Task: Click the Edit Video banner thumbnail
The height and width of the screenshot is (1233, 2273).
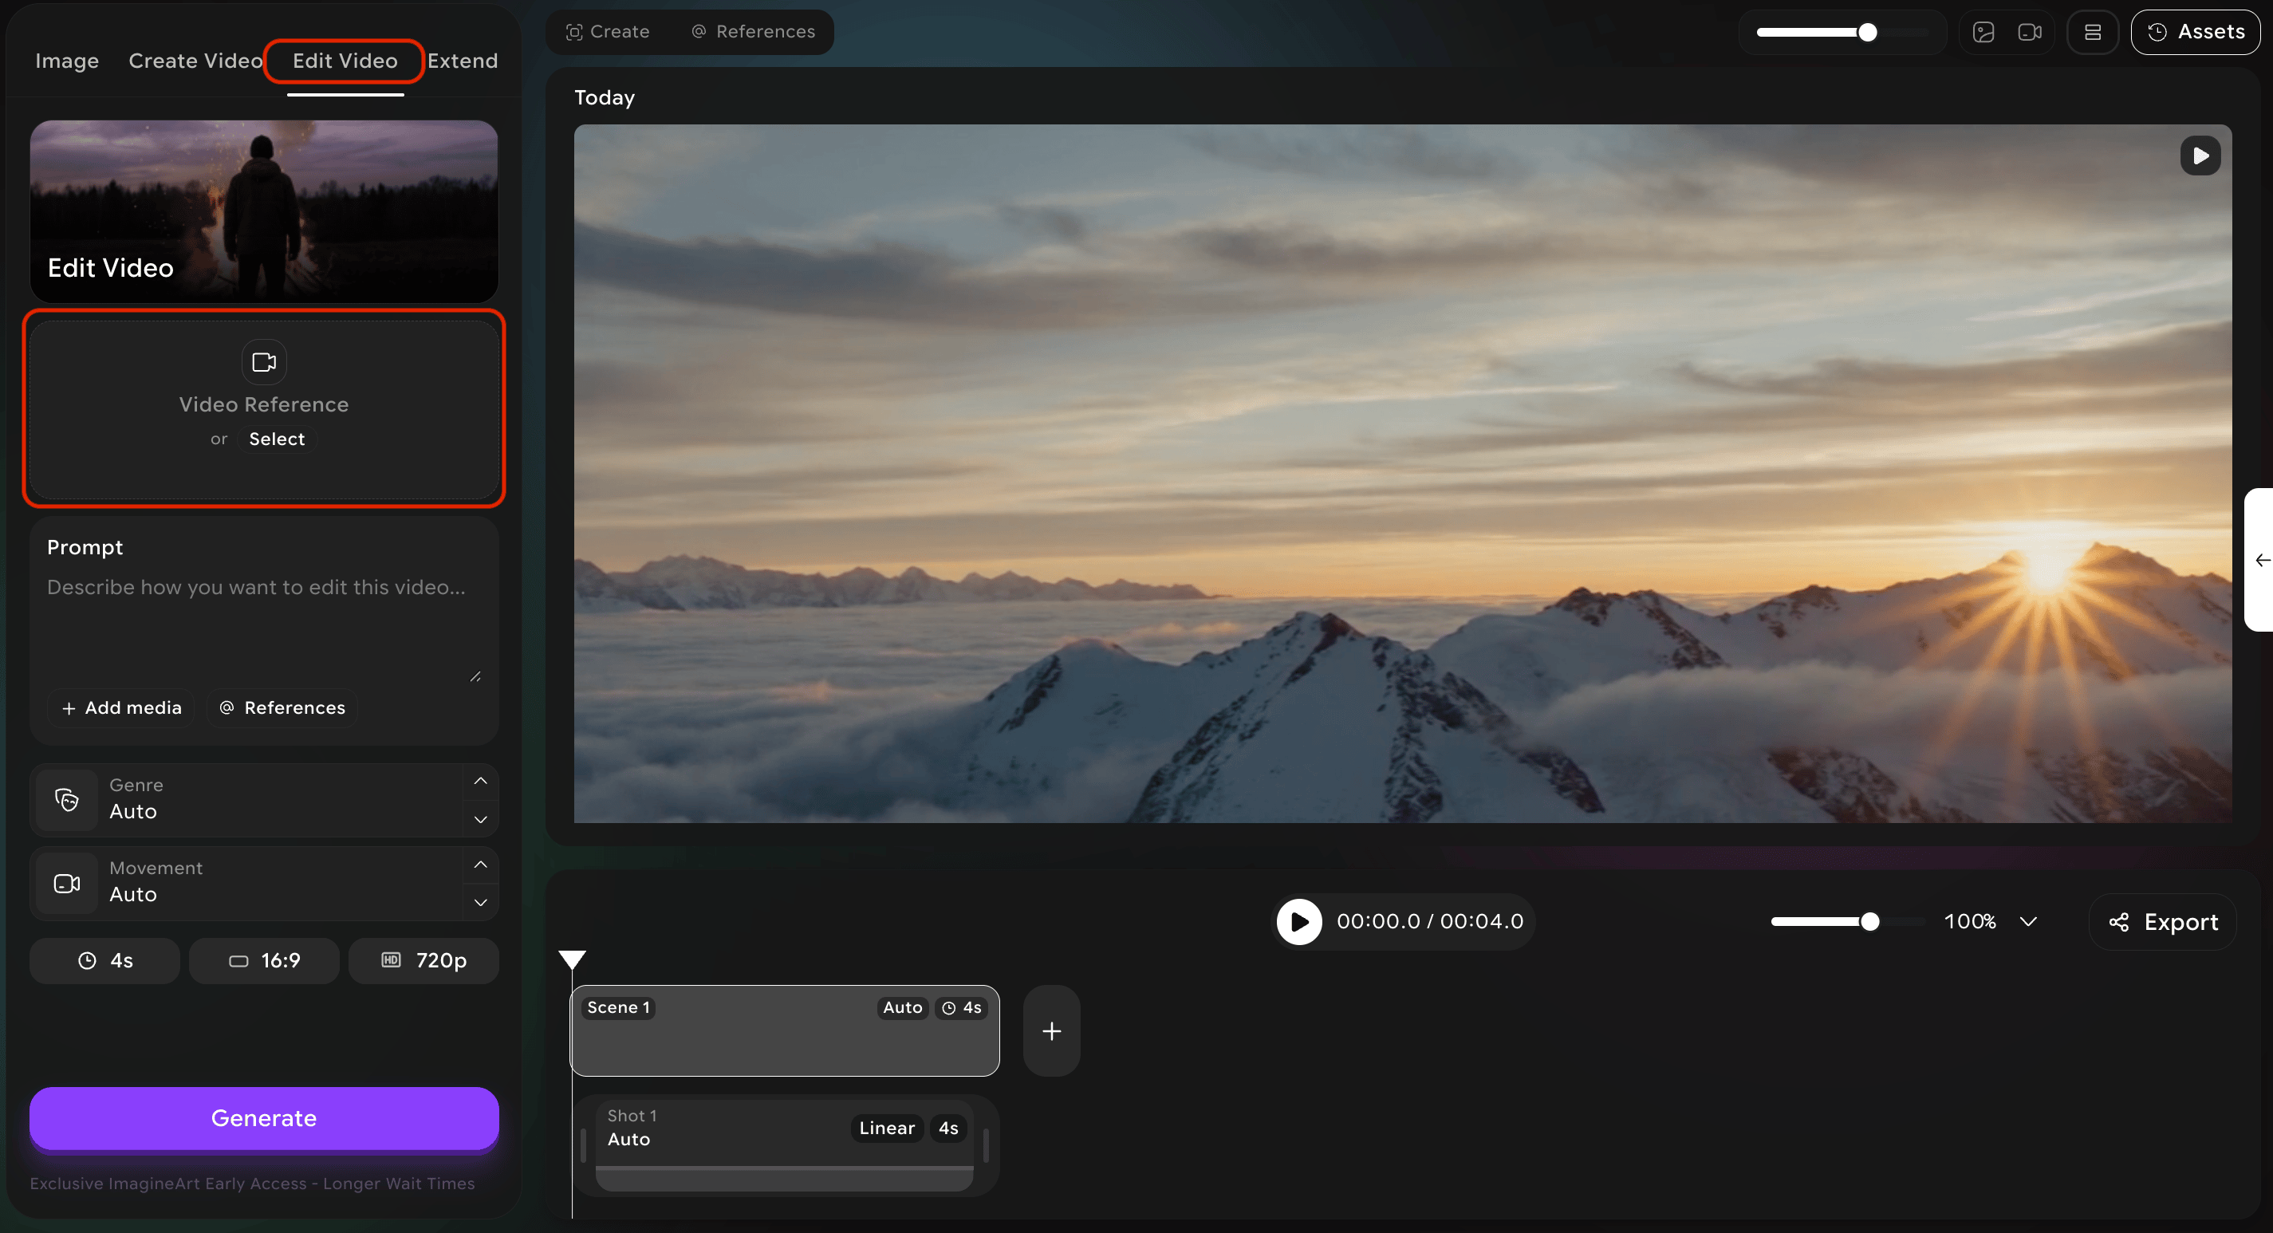Action: click(264, 212)
